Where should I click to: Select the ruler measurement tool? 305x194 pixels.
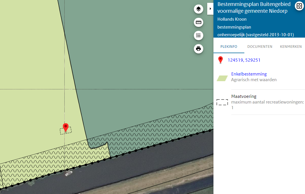pos(198,22)
